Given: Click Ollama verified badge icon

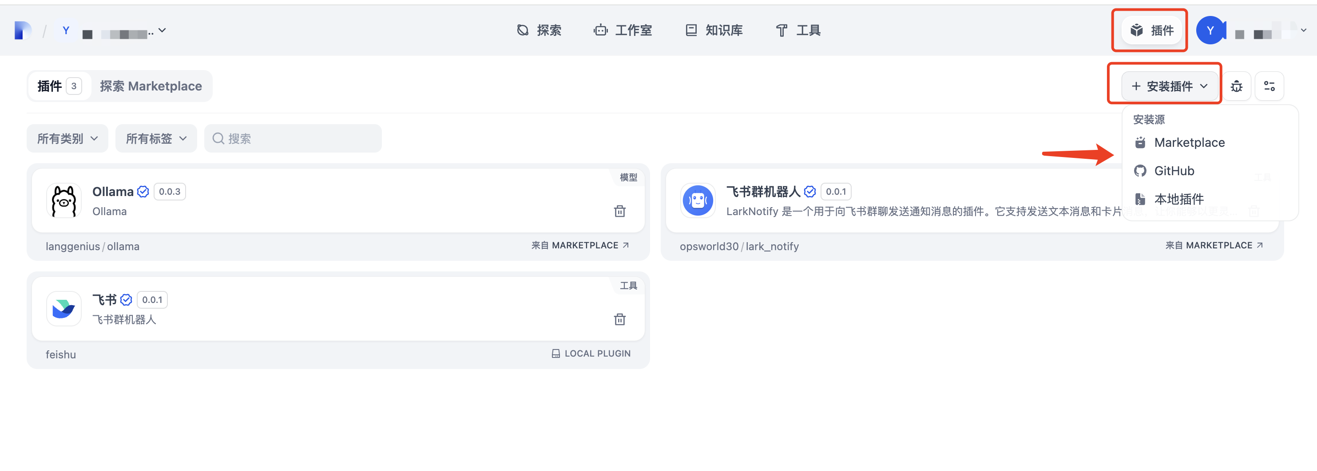Looking at the screenshot, I should coord(143,192).
